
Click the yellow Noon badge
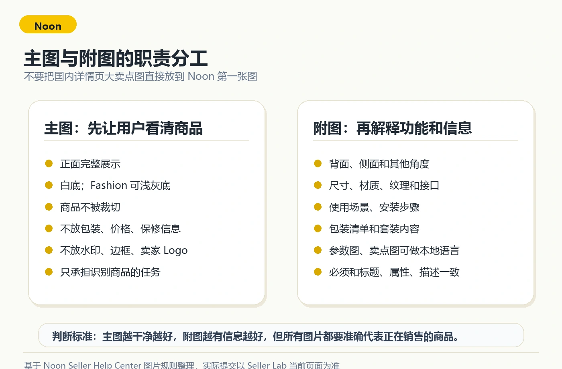48,24
